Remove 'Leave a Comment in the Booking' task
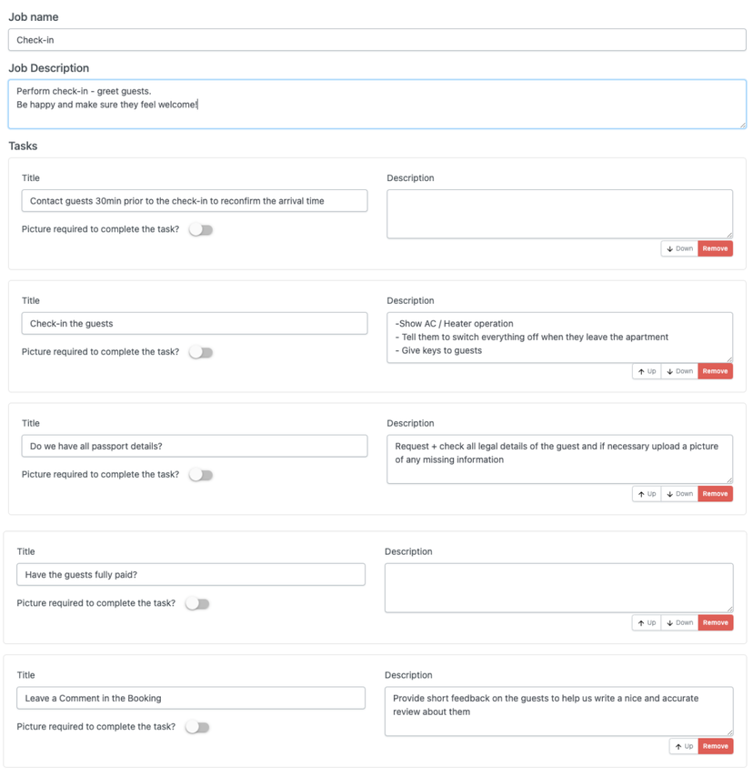Image resolution: width=753 pixels, height=777 pixels. tap(715, 746)
